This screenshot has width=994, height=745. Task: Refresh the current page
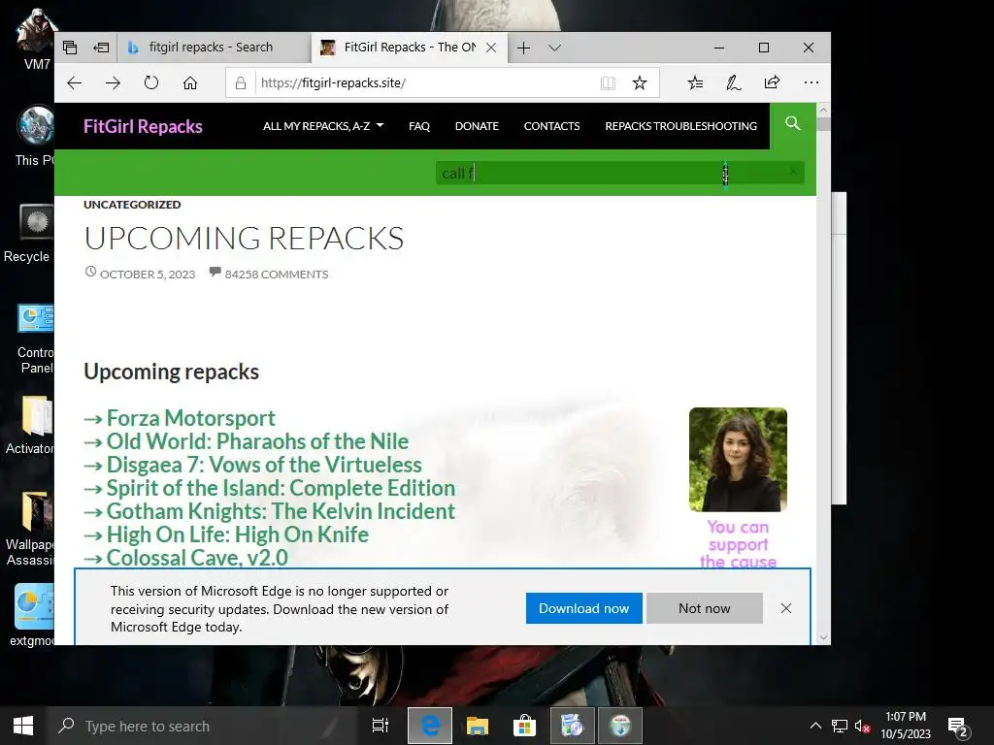tap(150, 83)
